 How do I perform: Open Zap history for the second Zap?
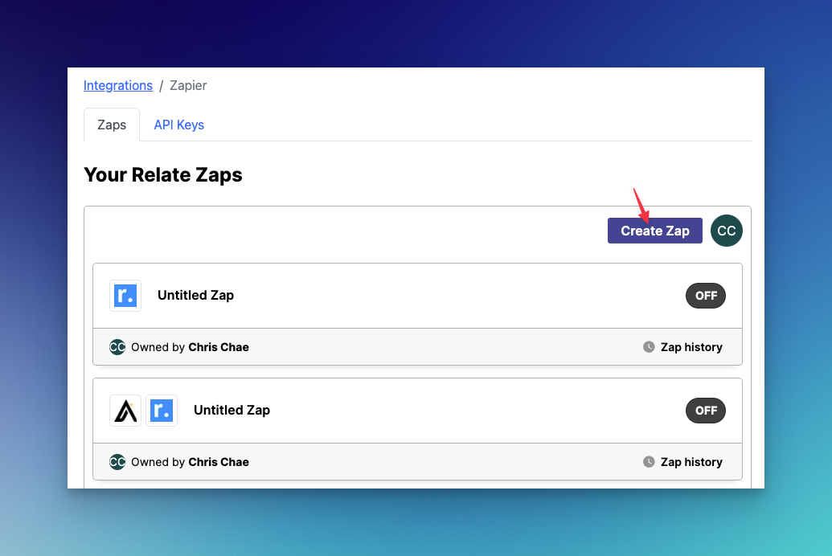(x=691, y=462)
